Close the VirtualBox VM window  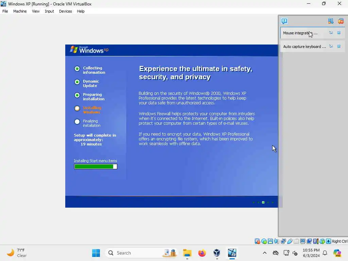click(x=340, y=3)
